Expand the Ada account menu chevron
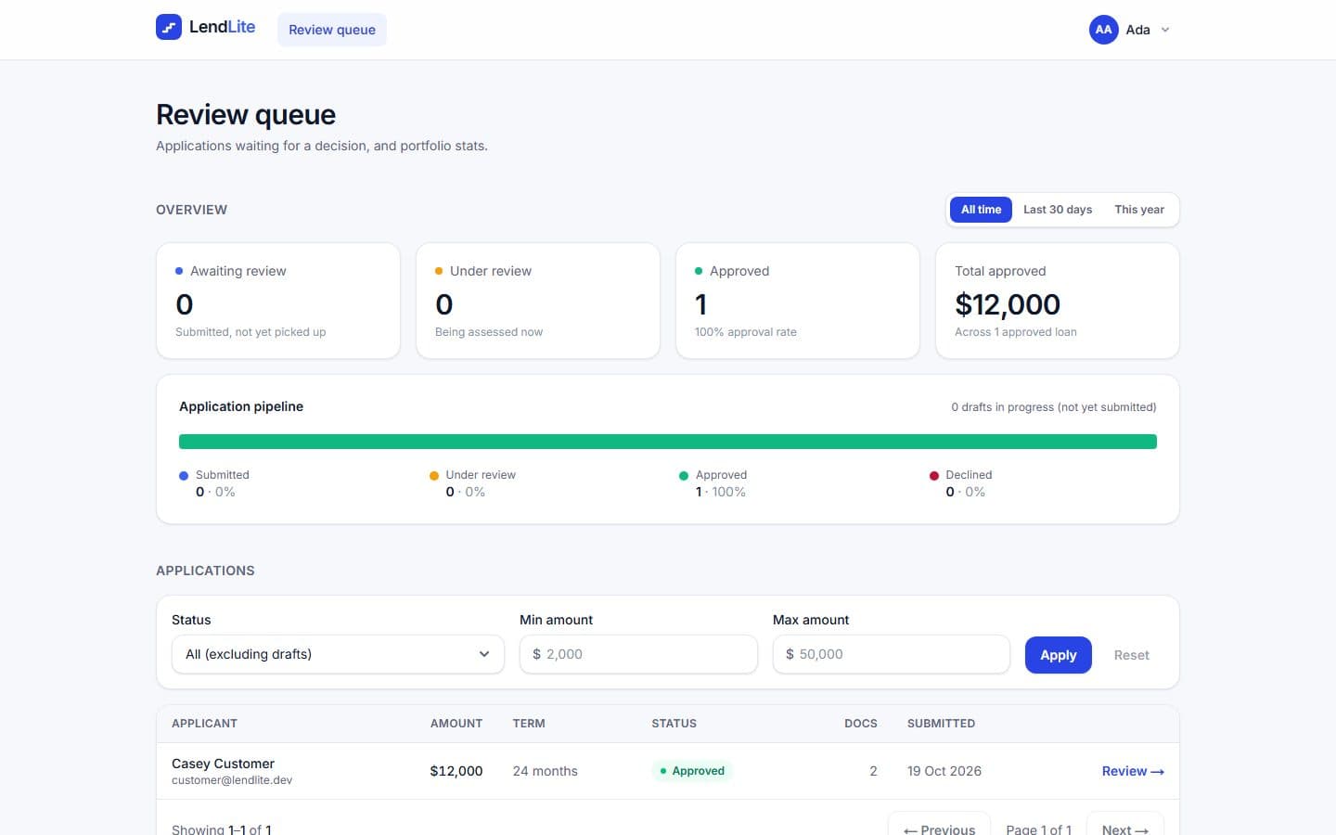The image size is (1336, 835). 1165,30
